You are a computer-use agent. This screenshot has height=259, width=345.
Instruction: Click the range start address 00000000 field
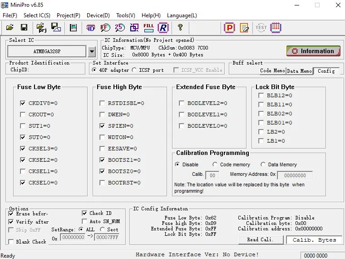(x=73, y=237)
